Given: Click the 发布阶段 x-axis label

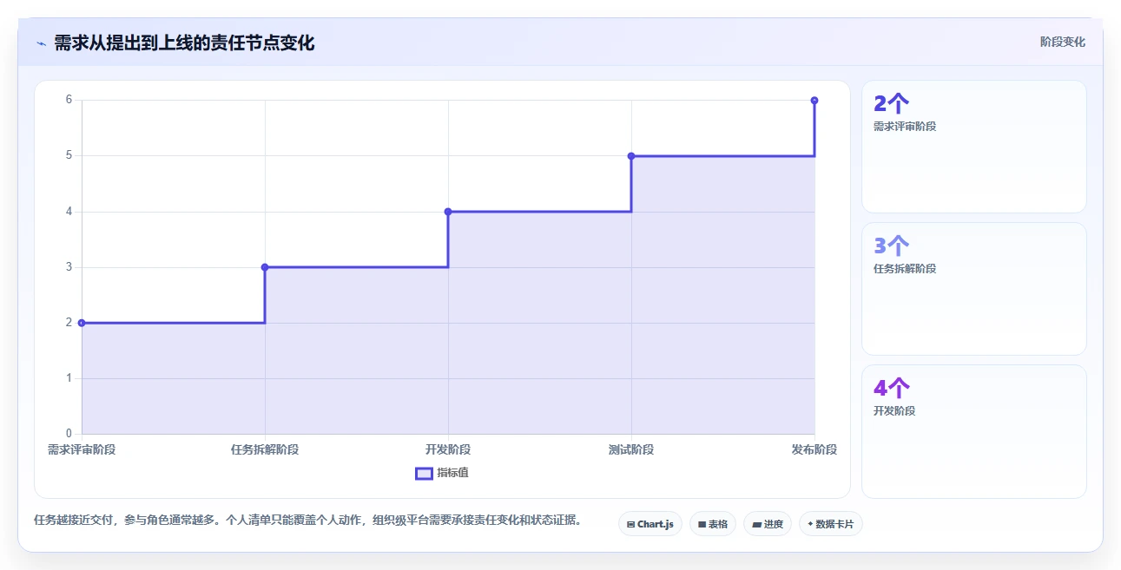Looking at the screenshot, I should pos(814,449).
